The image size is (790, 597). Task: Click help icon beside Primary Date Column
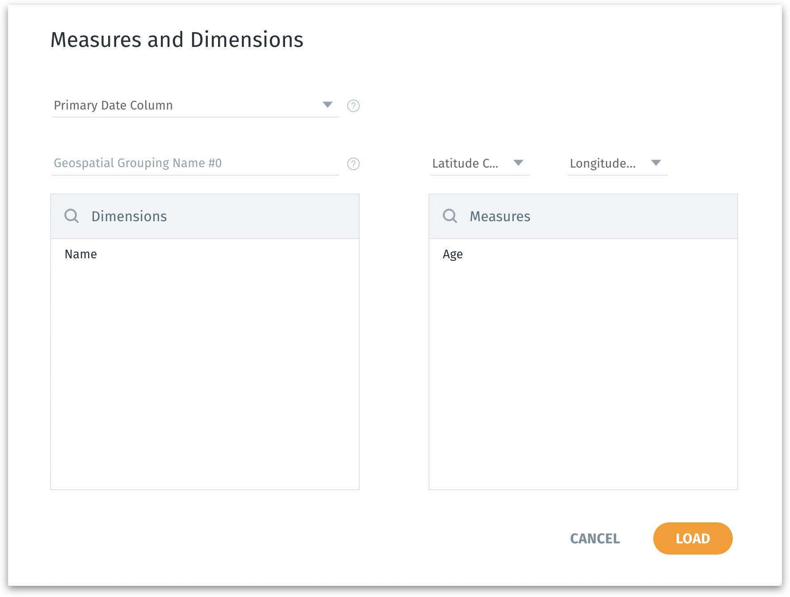click(353, 106)
